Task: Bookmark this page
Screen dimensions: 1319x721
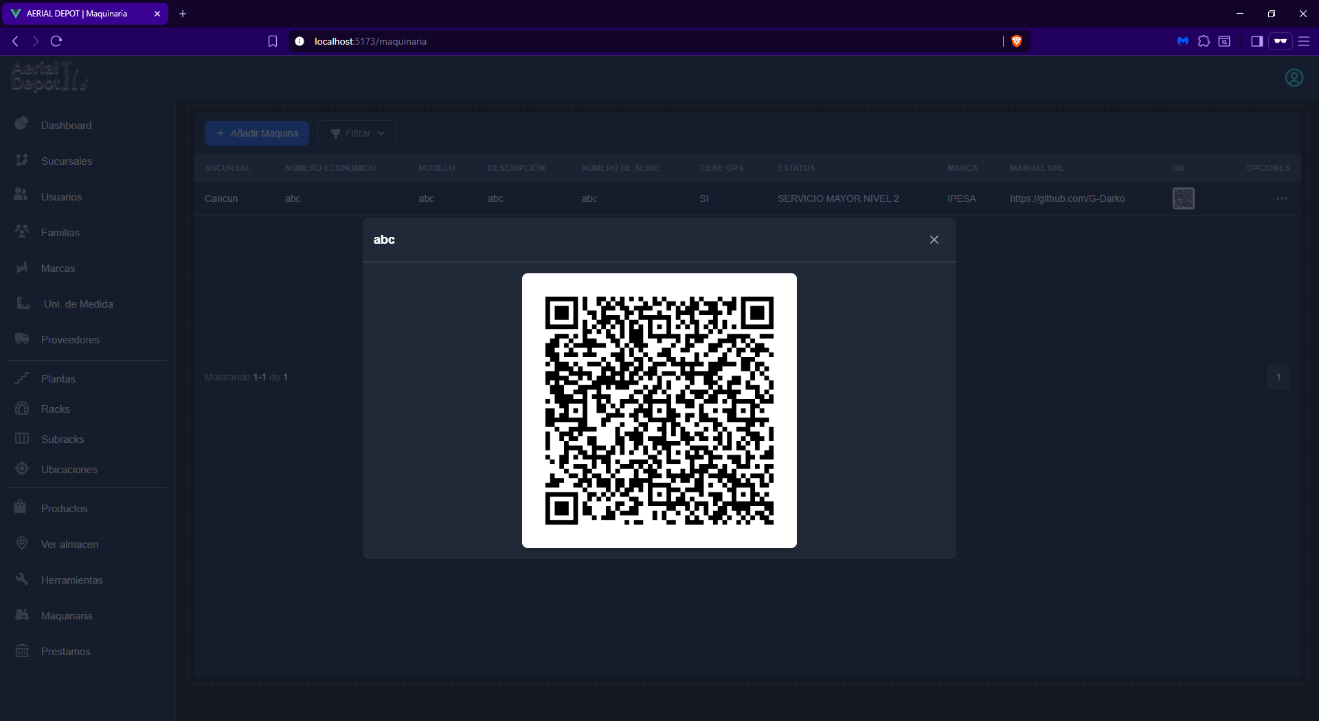Action: point(273,41)
